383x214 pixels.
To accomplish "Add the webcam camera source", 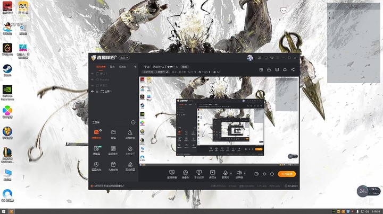I will (186, 174).
